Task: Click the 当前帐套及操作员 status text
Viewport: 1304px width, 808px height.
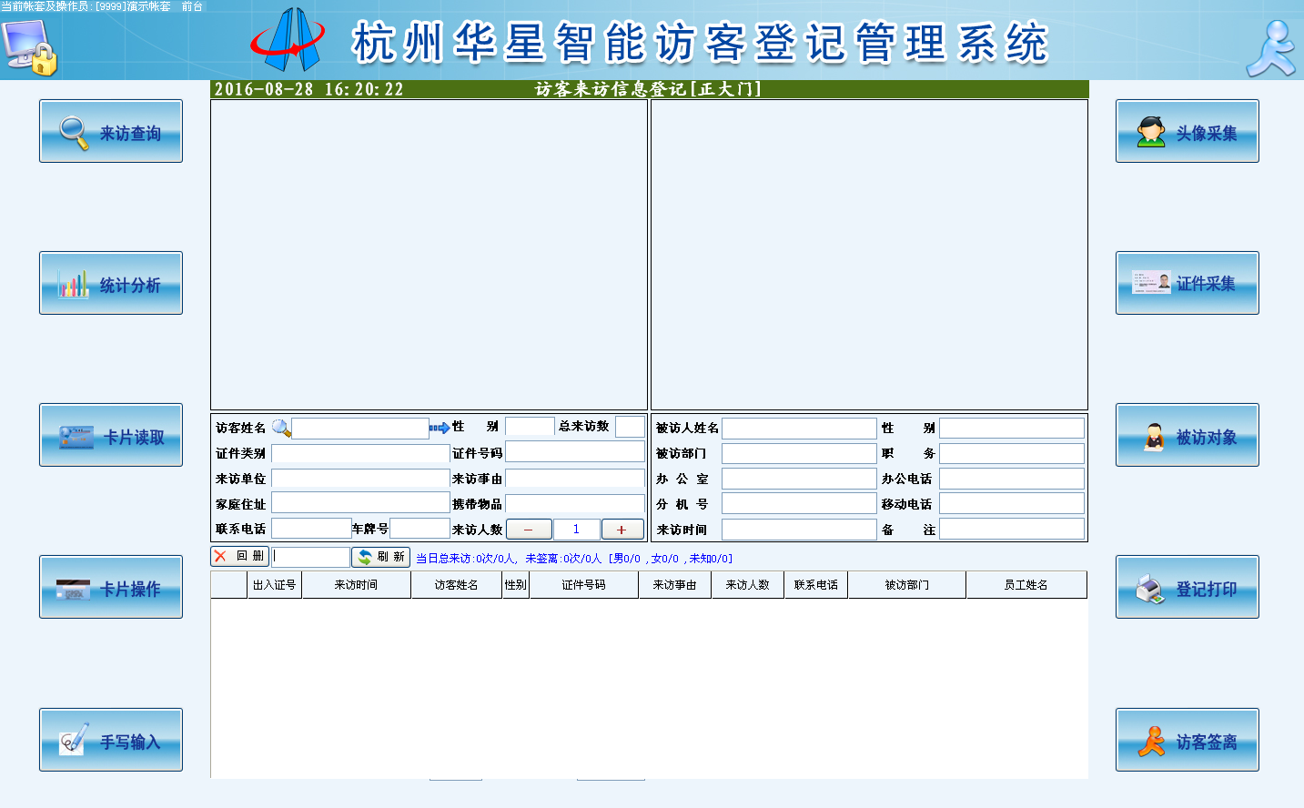Action: point(102,6)
